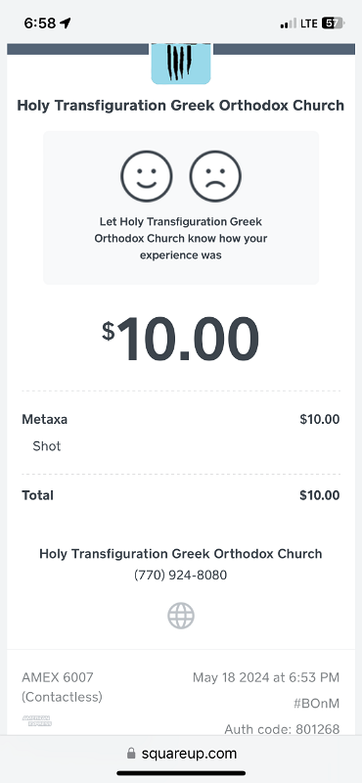Open the merchant website globe icon
Image resolution: width=362 pixels, height=783 pixels.
(181, 616)
